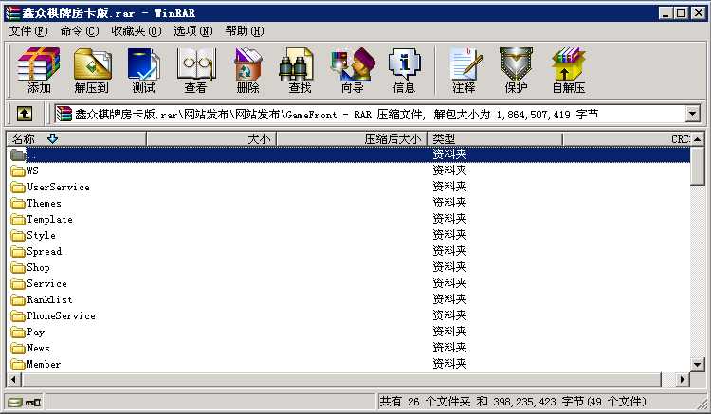Click the WinRAR title bar app icon
This screenshot has width=711, height=414.
click(x=12, y=12)
